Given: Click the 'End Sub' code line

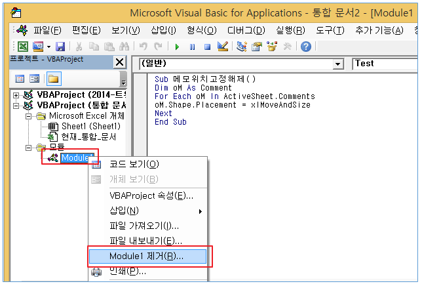Looking at the screenshot, I should point(170,122).
